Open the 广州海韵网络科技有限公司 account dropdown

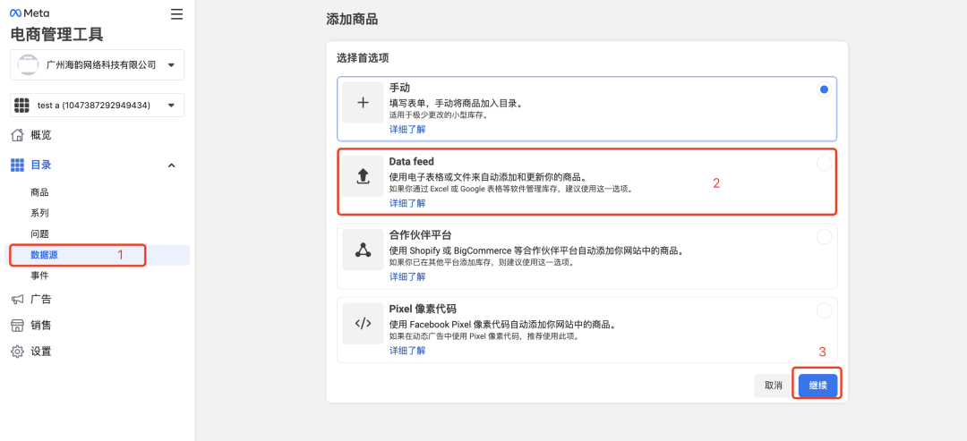[x=97, y=64]
